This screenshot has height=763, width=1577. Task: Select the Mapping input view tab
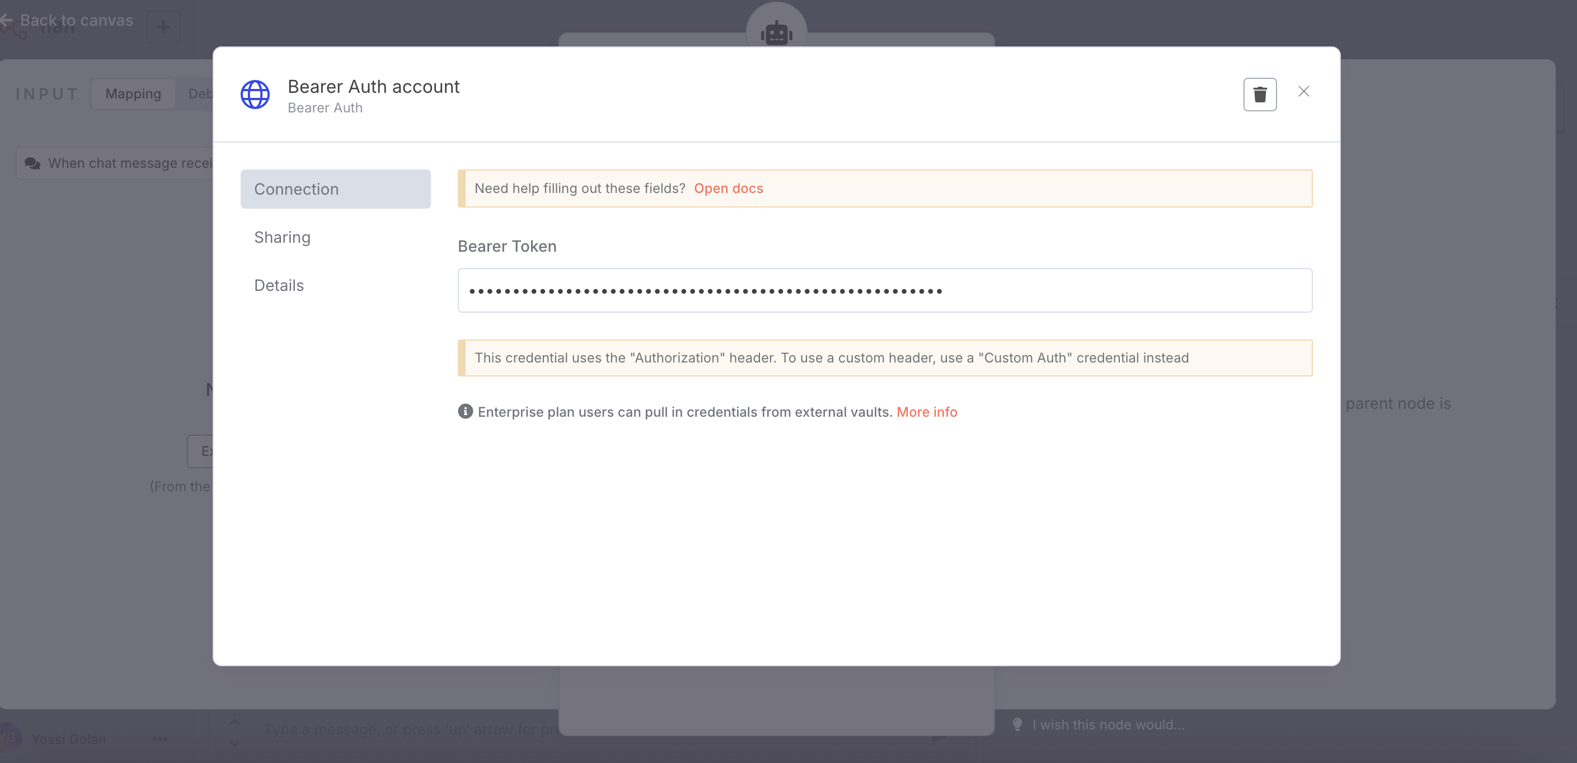[x=133, y=93]
